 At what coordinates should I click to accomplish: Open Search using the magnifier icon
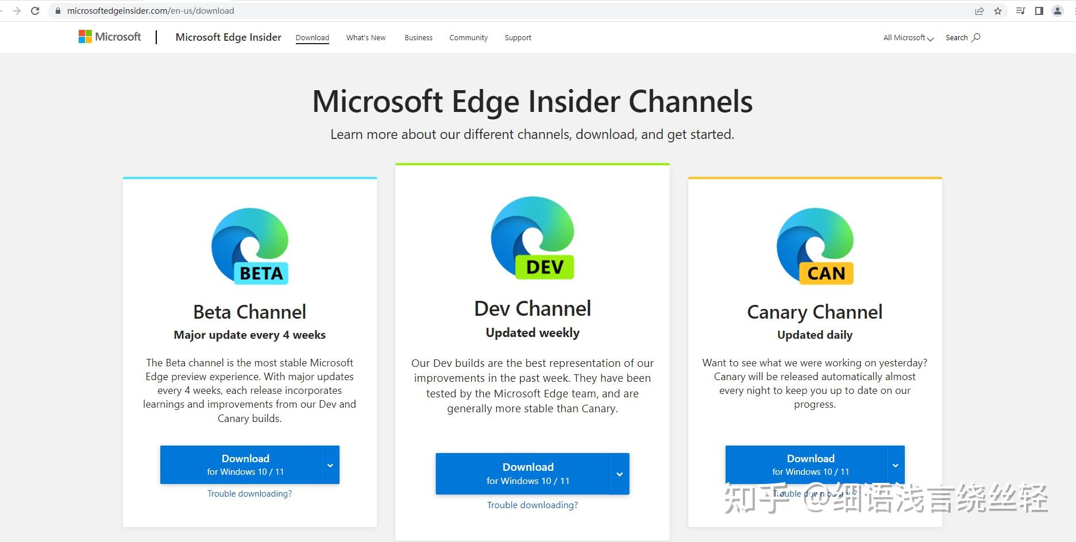click(x=975, y=37)
